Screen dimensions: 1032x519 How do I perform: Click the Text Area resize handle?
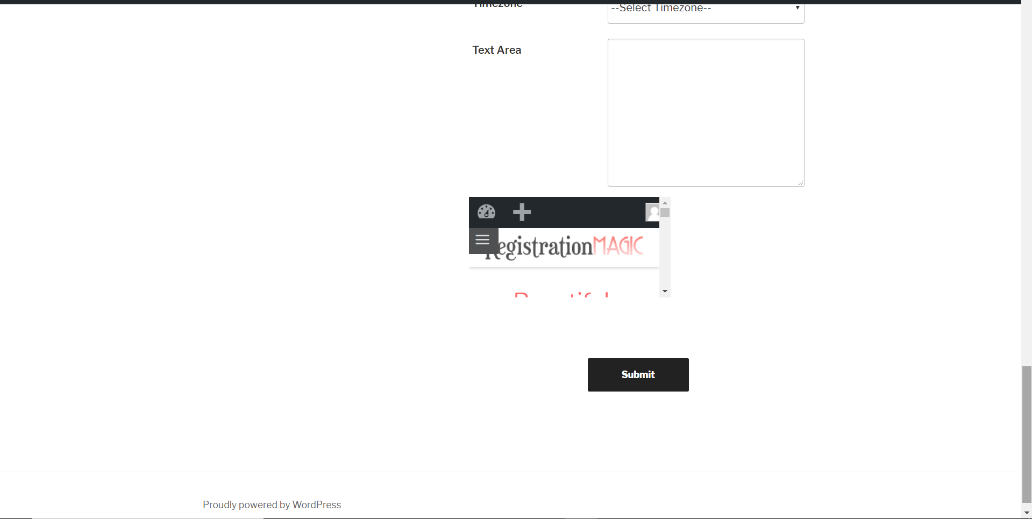click(x=800, y=182)
